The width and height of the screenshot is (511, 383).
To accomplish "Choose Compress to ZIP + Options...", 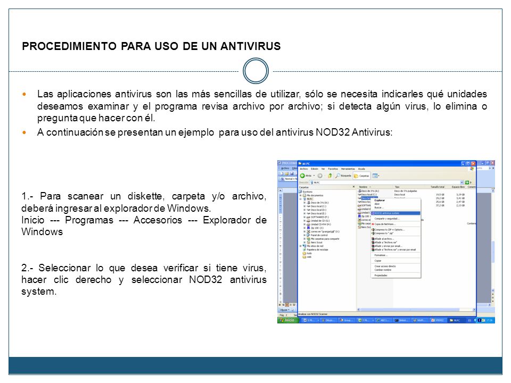I will pos(395,230).
